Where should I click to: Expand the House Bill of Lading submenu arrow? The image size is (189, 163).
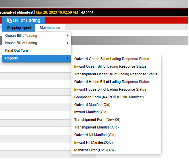68,43
